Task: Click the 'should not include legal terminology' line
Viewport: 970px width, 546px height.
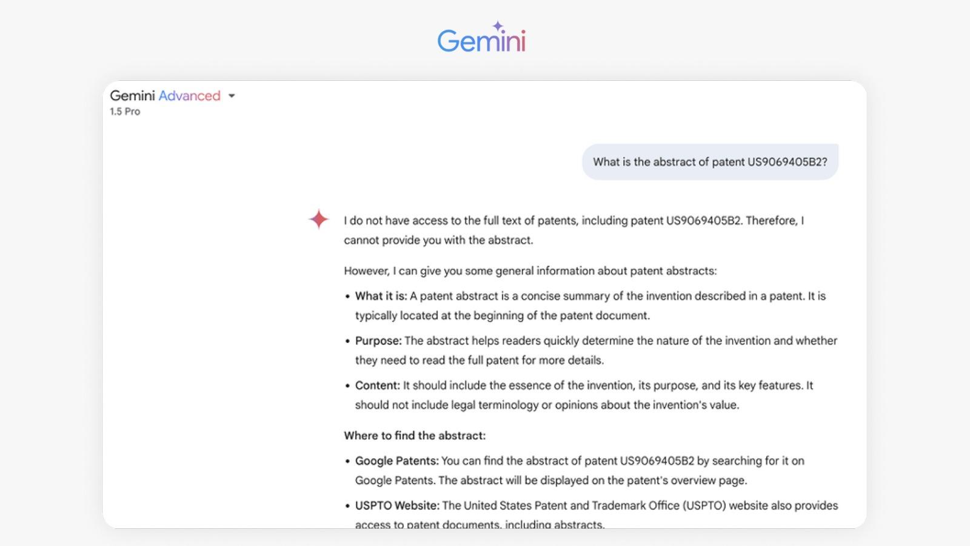Action: tap(547, 405)
